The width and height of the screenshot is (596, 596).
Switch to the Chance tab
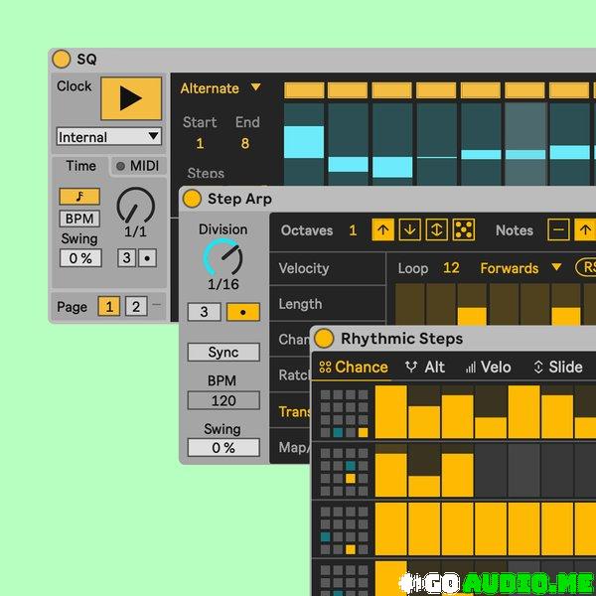[354, 367]
